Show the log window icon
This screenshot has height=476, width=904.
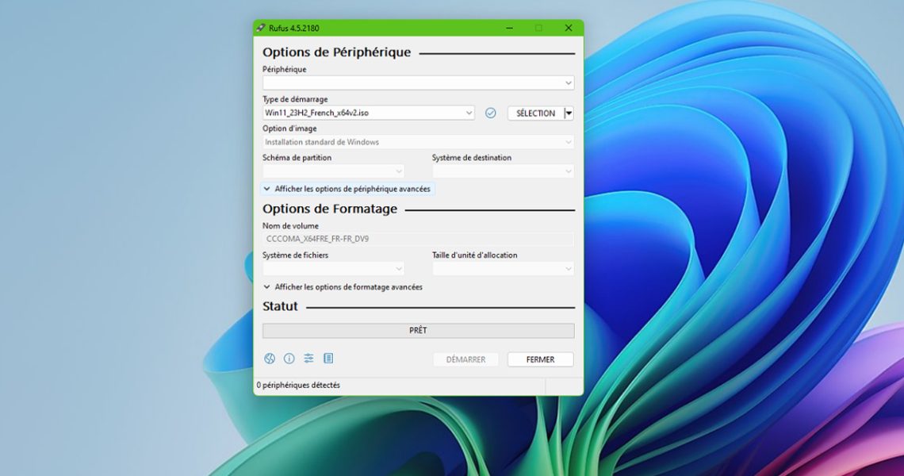328,359
